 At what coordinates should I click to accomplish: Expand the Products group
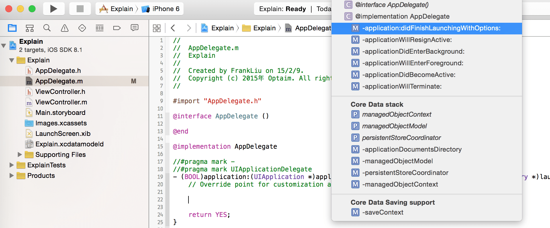tap(12, 176)
